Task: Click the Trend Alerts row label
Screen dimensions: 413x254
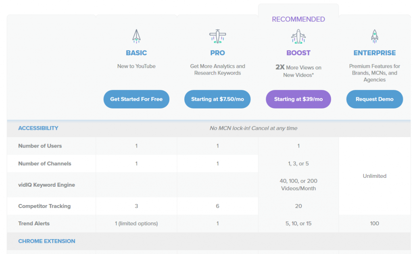Action: click(34, 223)
